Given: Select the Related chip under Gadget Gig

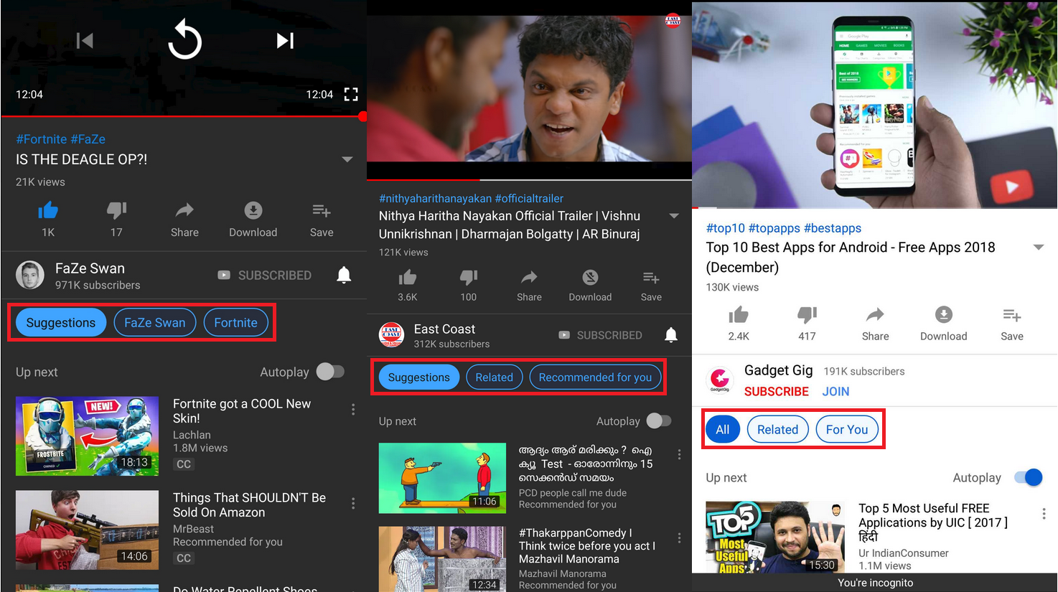Looking at the screenshot, I should point(777,430).
